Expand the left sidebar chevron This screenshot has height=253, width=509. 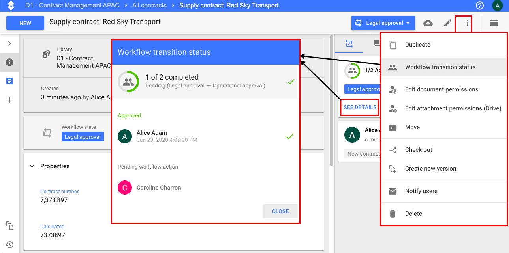coord(9,43)
